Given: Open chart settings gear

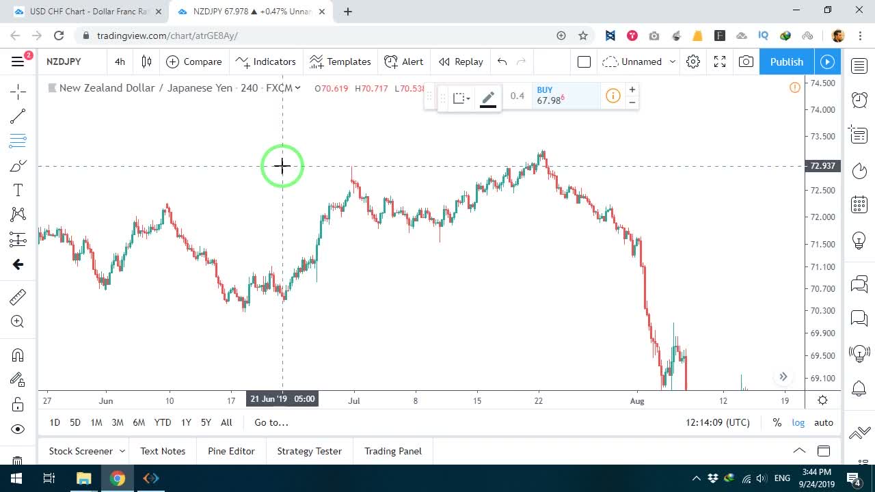Looking at the screenshot, I should (693, 61).
